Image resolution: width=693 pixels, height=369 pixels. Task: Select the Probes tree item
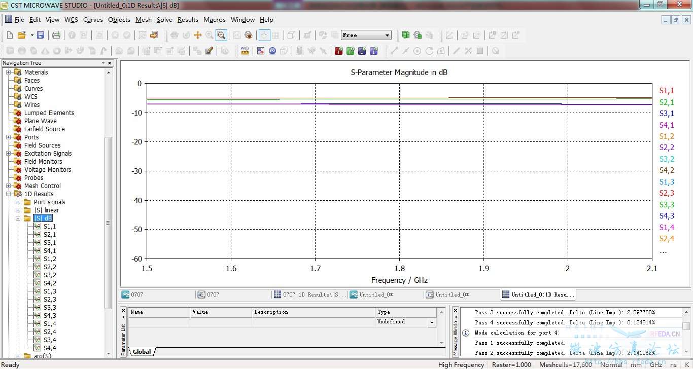coord(34,178)
